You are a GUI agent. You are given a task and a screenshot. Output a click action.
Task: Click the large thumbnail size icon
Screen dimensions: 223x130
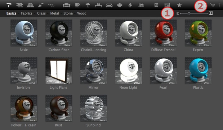click(211, 13)
